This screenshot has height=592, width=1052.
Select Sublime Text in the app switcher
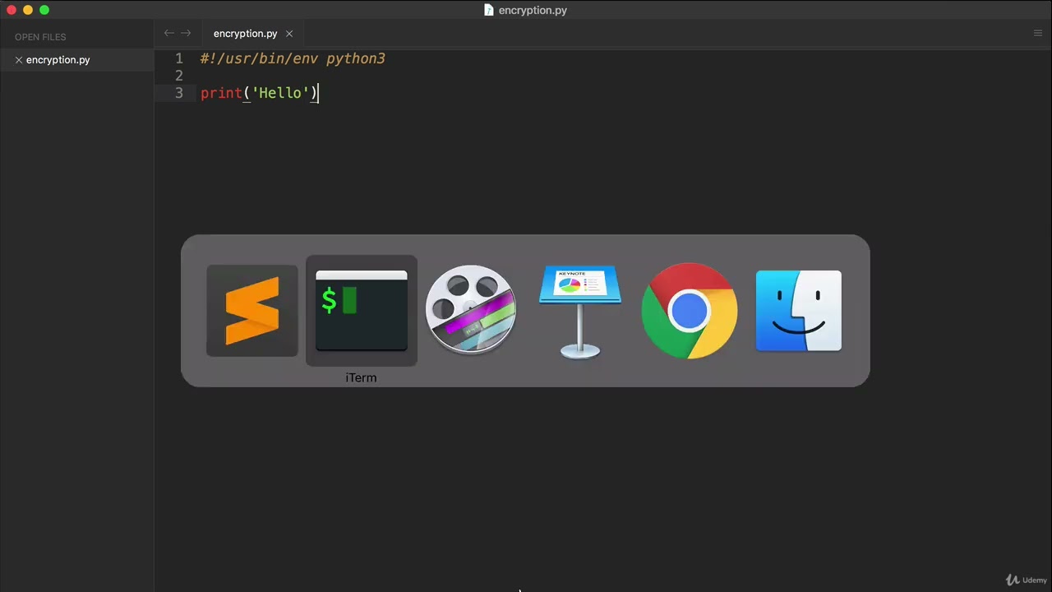(x=252, y=311)
